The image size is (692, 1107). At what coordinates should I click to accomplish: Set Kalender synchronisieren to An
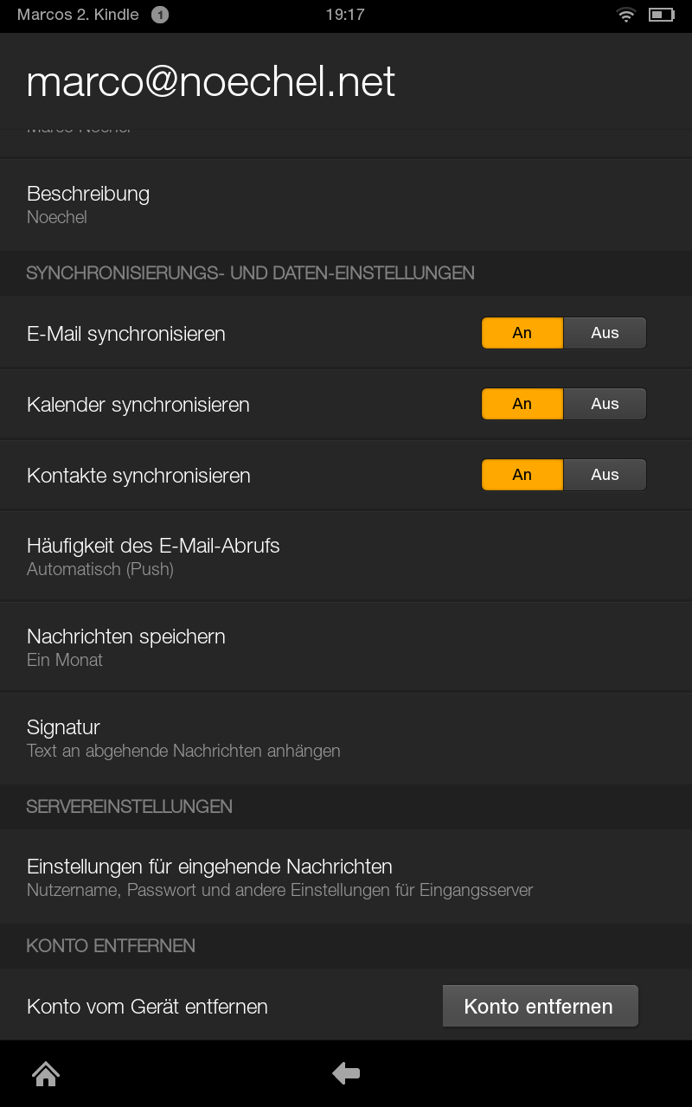[522, 404]
